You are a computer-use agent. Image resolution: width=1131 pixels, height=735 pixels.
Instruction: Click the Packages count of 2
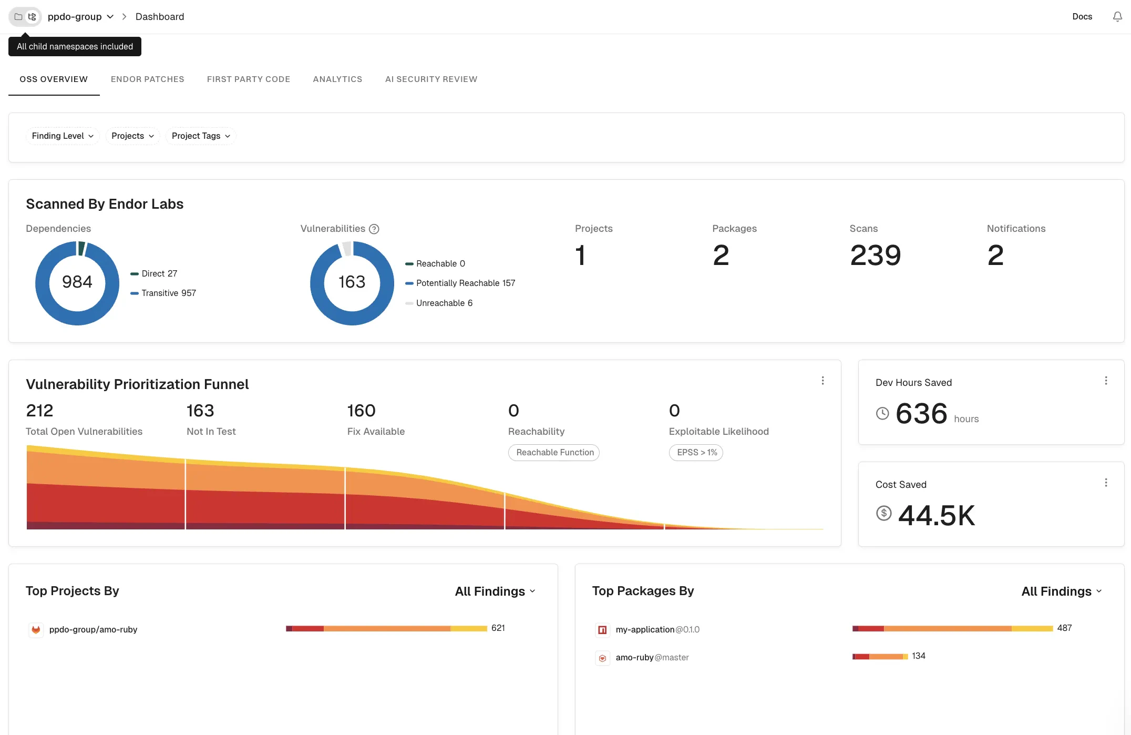721,256
